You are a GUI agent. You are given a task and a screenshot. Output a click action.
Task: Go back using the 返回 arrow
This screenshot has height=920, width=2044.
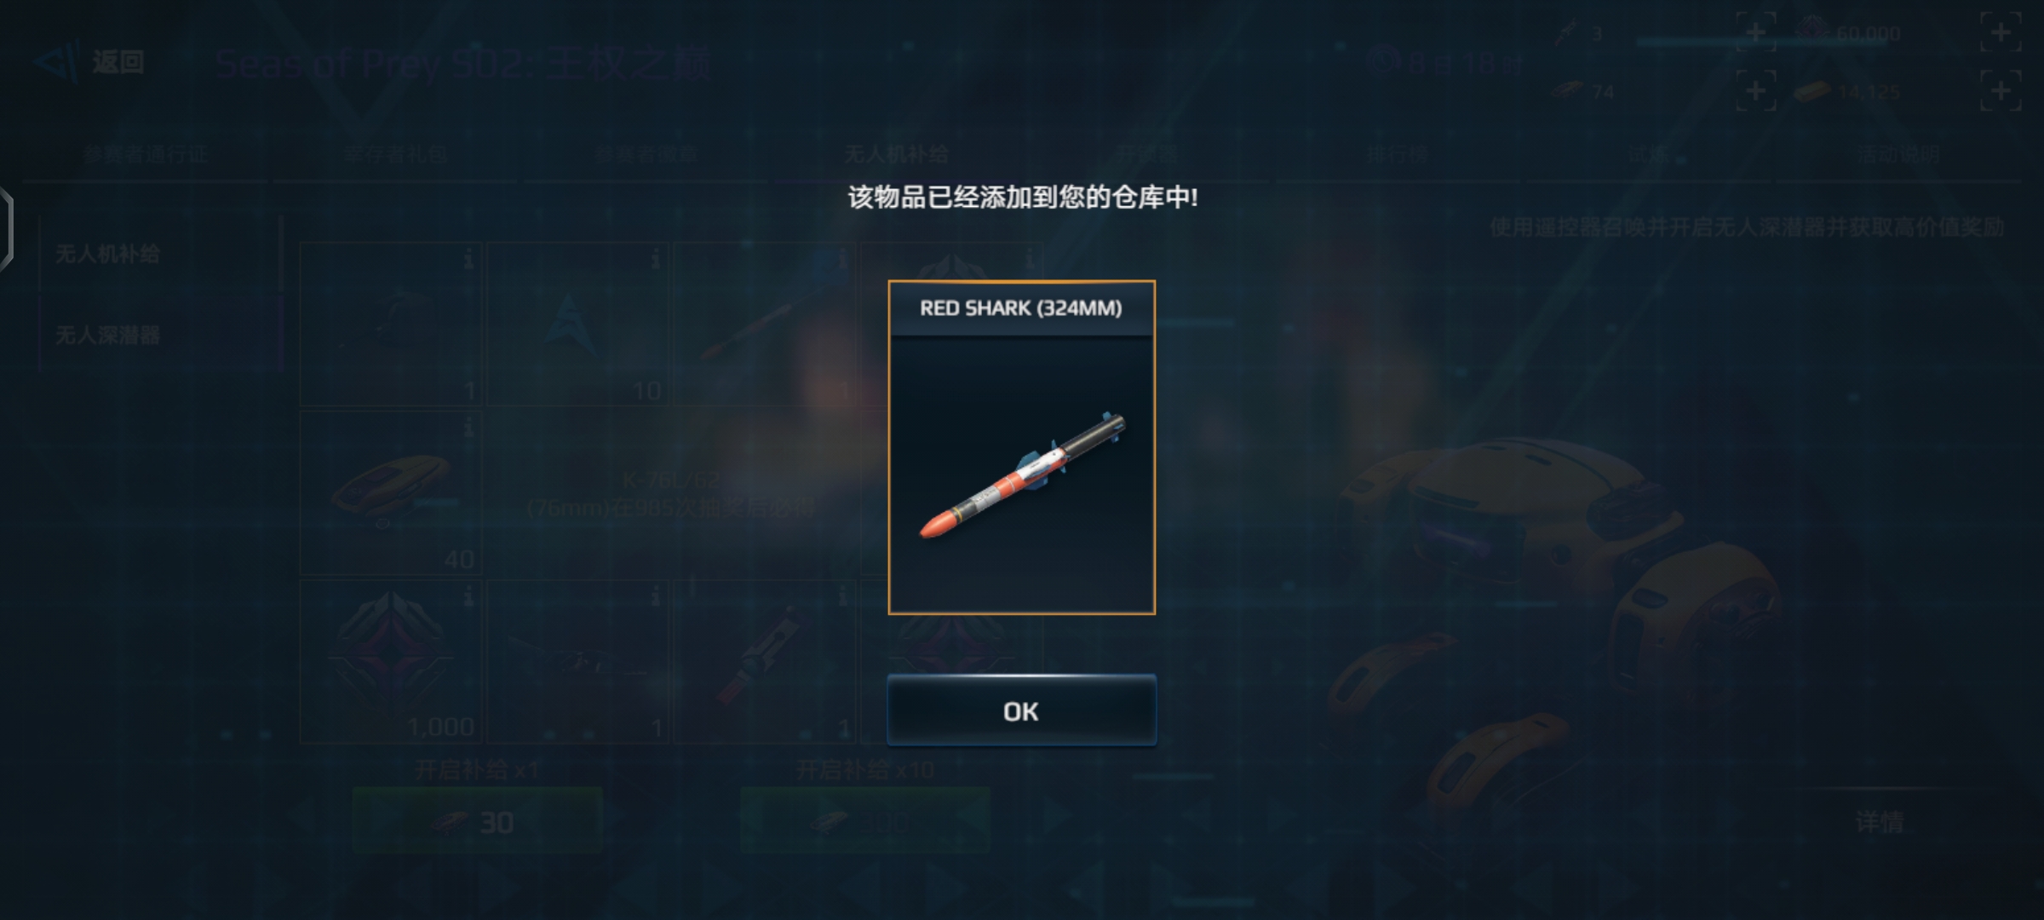coord(90,62)
